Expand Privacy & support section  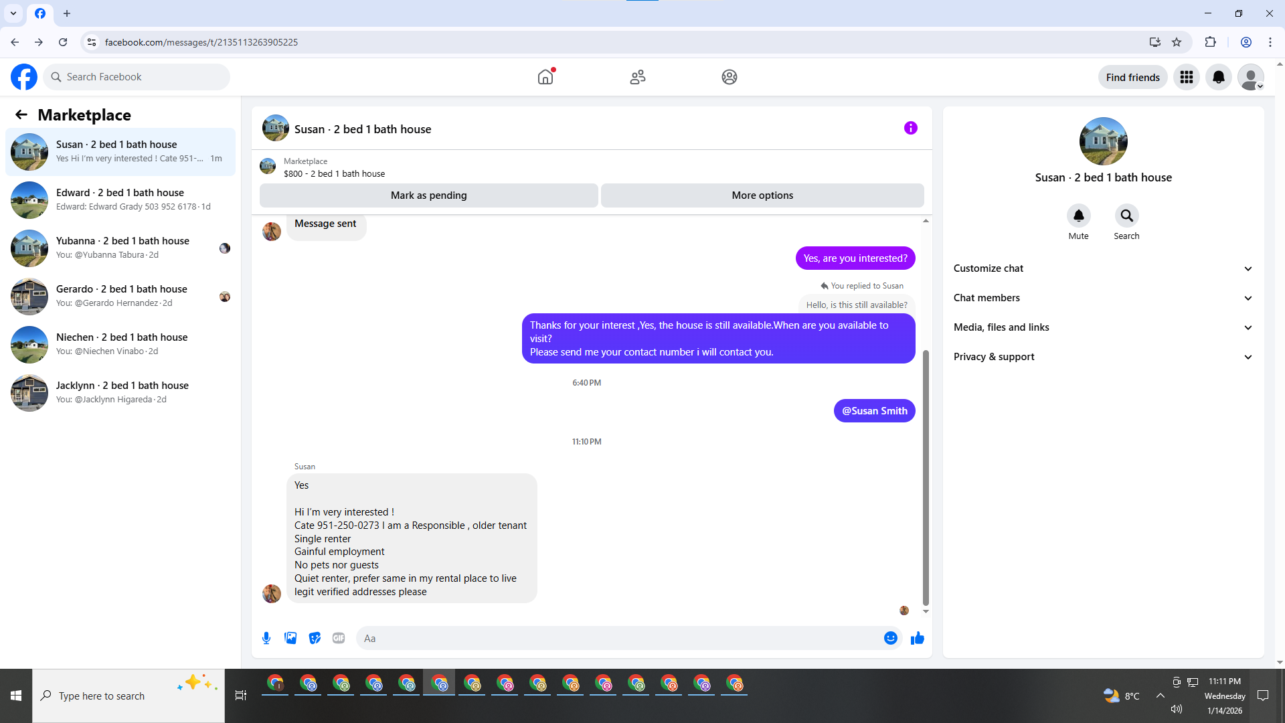(1102, 357)
